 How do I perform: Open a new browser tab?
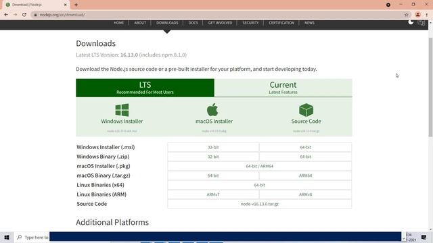click(x=76, y=5)
